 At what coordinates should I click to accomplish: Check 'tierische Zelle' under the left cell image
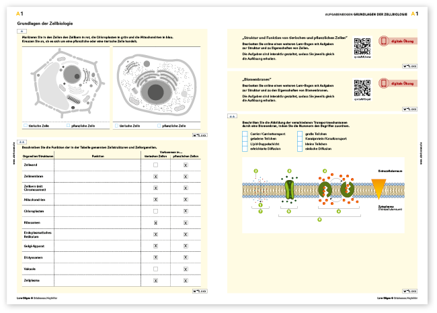26,126
